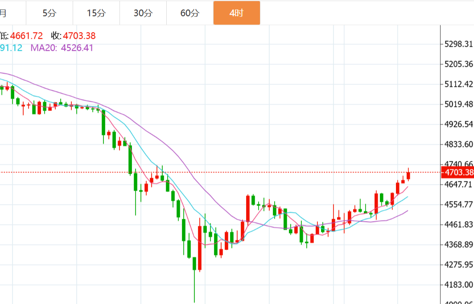The image size is (474, 304).
Task: Switch to the 5分 timeframe tab
Action: click(49, 13)
